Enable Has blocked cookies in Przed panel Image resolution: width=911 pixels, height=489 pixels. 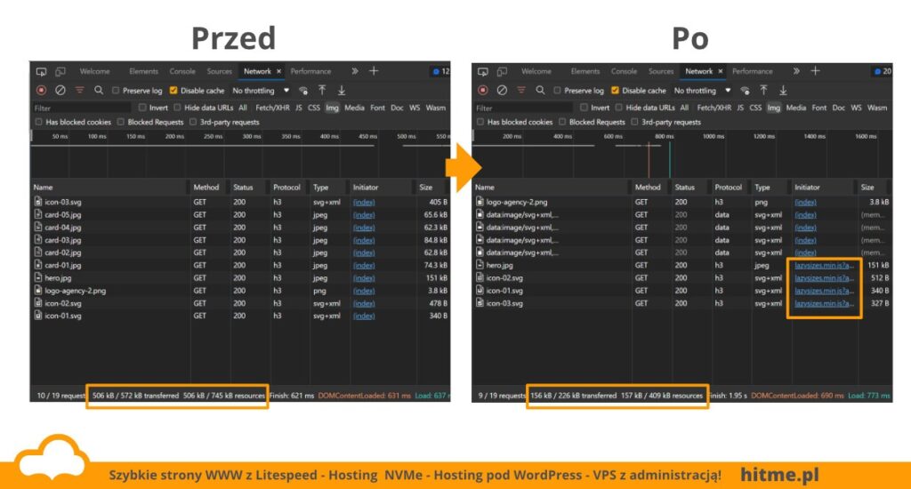38,122
